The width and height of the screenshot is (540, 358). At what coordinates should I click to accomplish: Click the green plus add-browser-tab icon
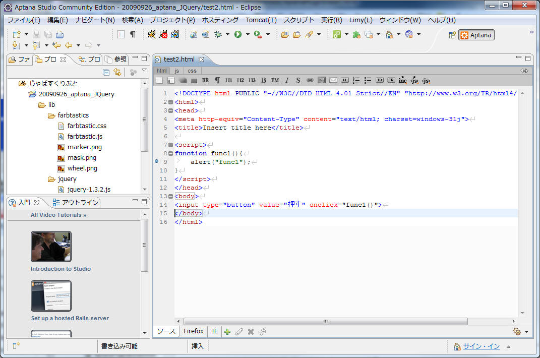[x=227, y=332]
